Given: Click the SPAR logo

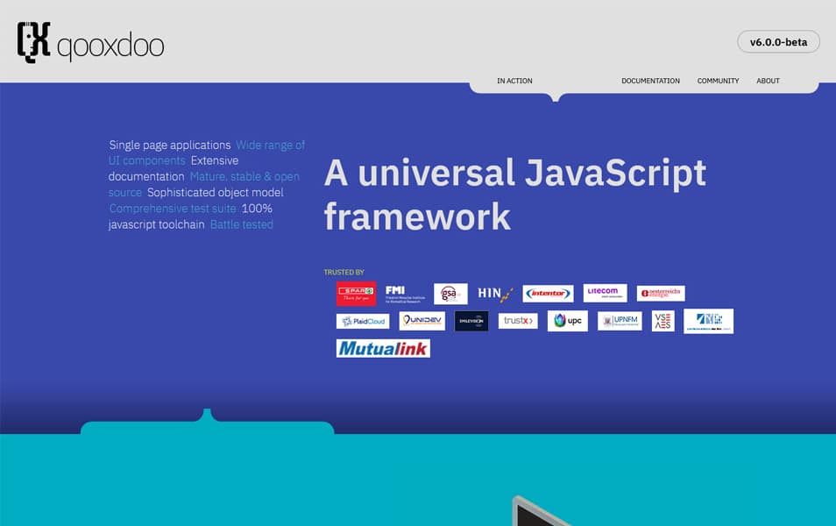Looking at the screenshot, I should pyautogui.click(x=356, y=294).
